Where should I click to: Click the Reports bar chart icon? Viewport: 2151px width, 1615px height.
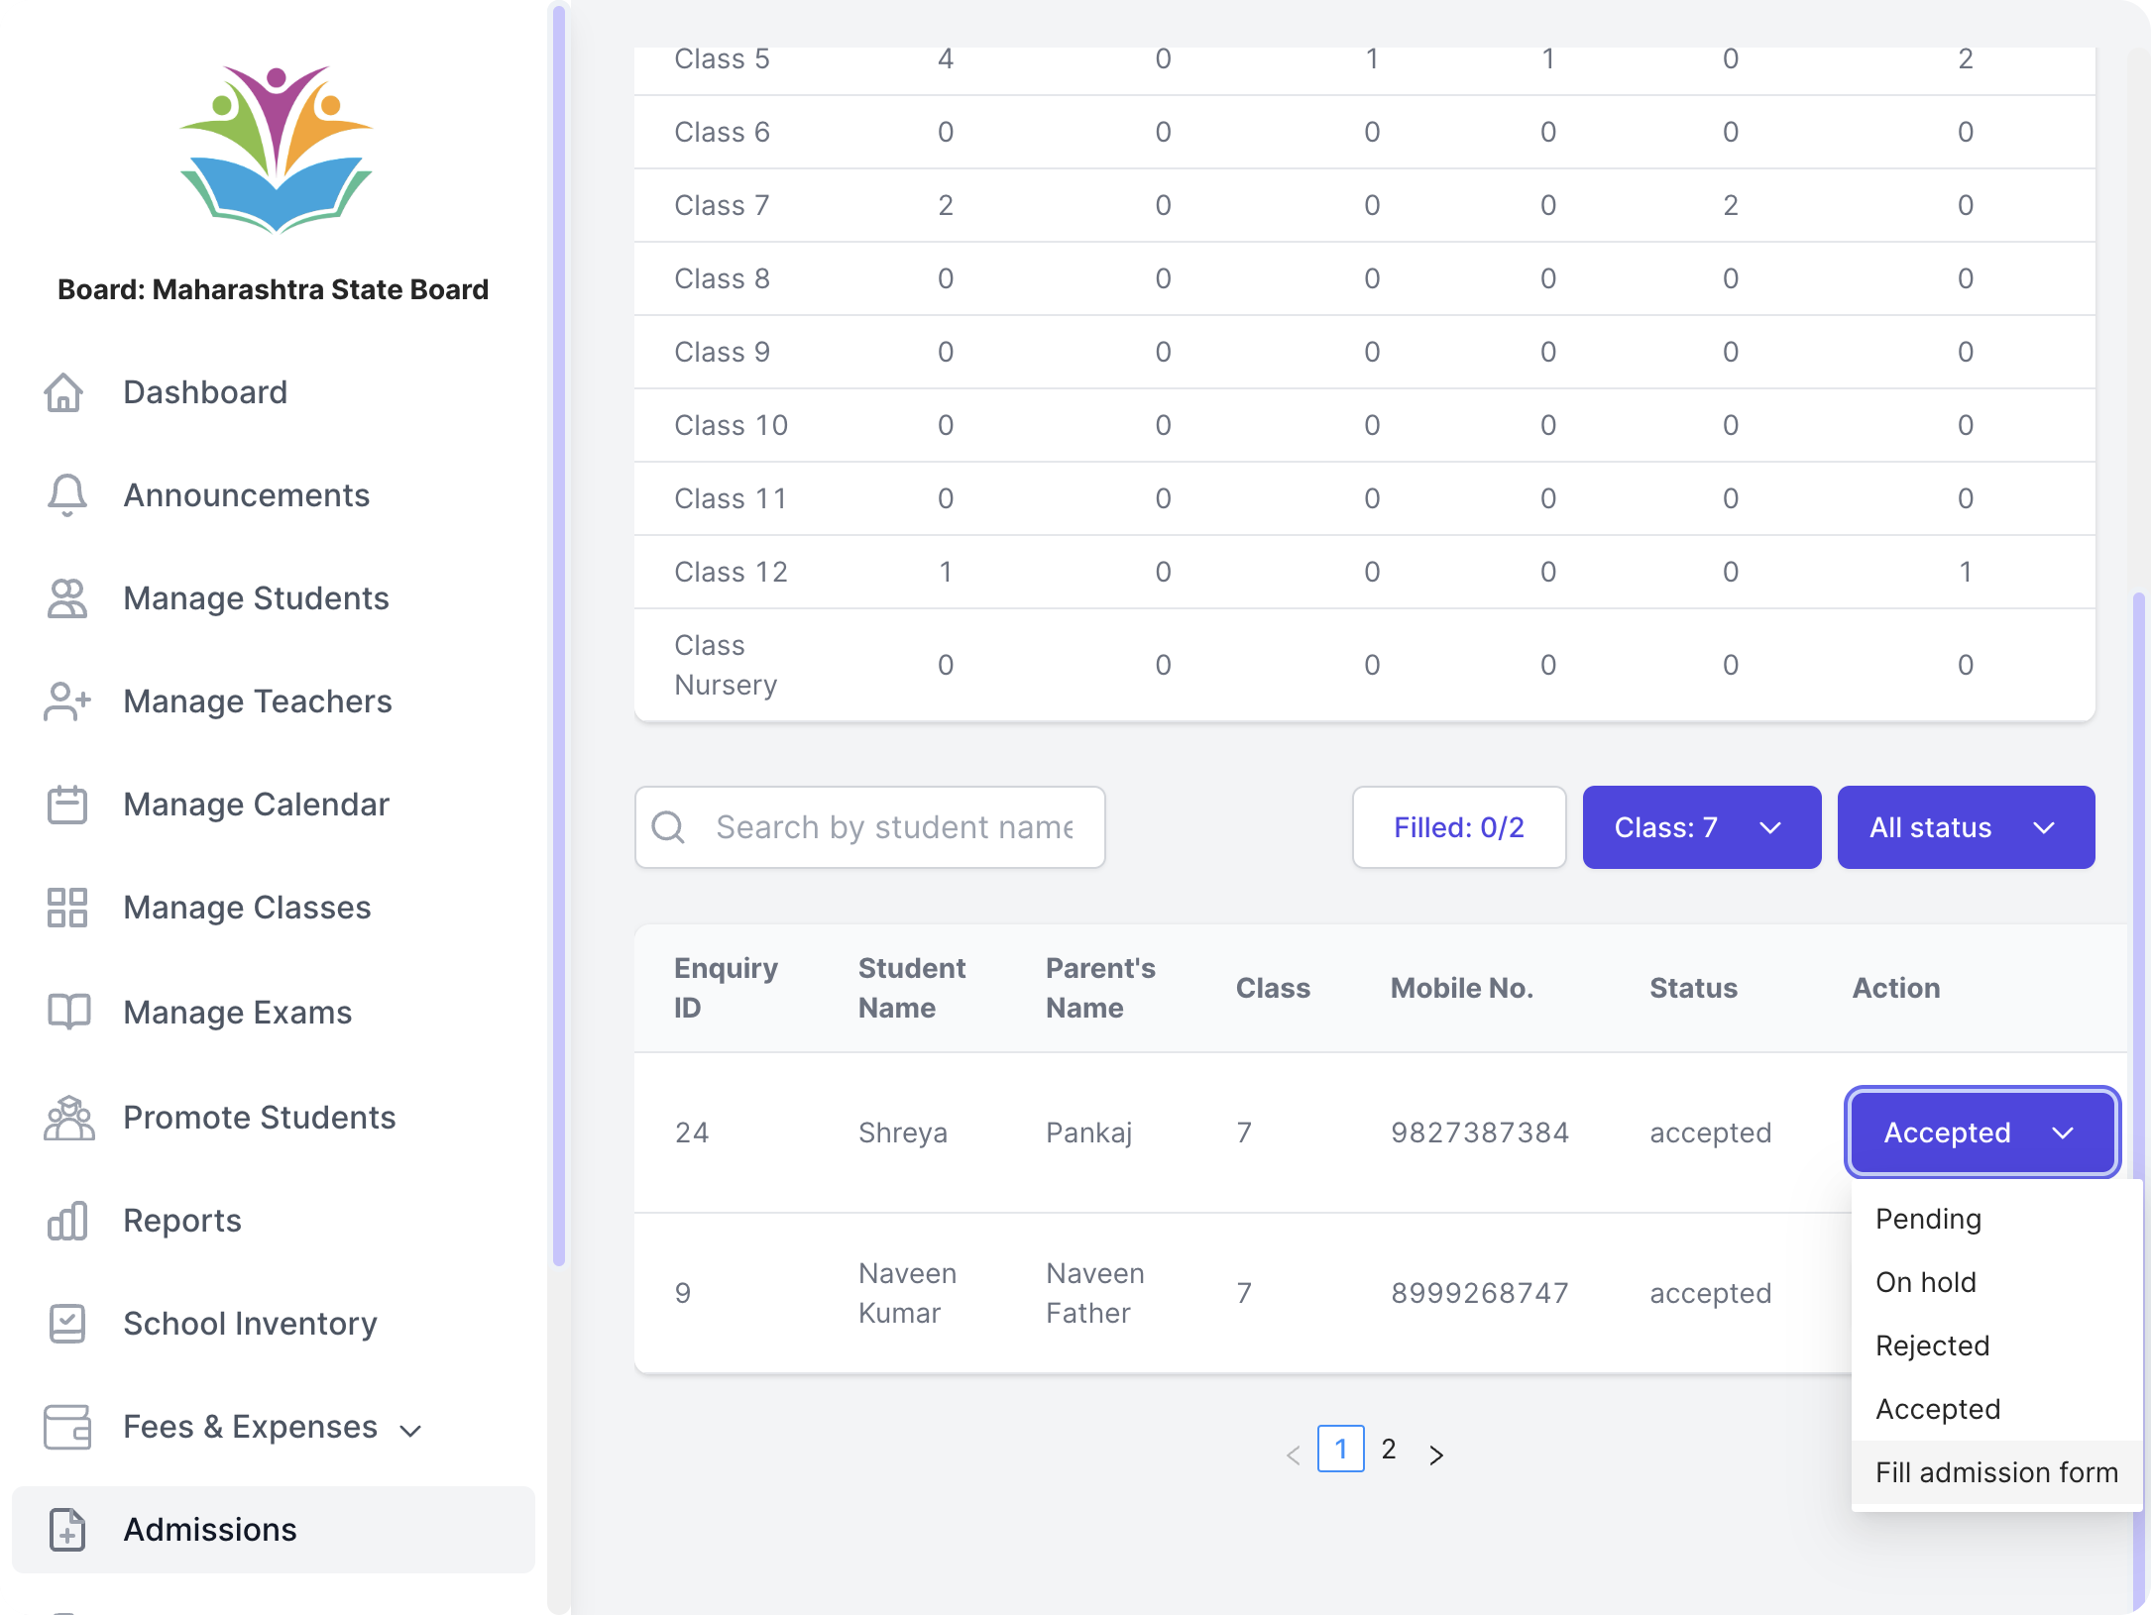point(66,1221)
